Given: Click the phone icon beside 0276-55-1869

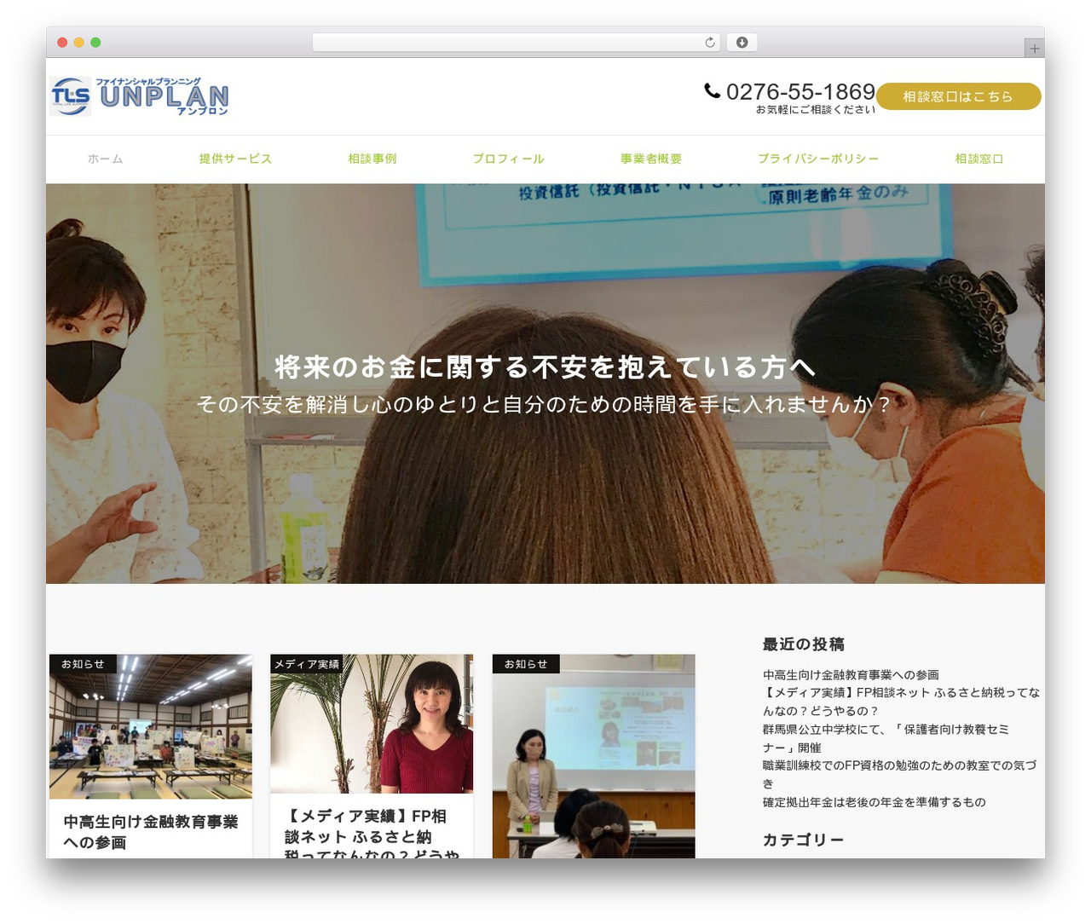Looking at the screenshot, I should coord(713,90).
